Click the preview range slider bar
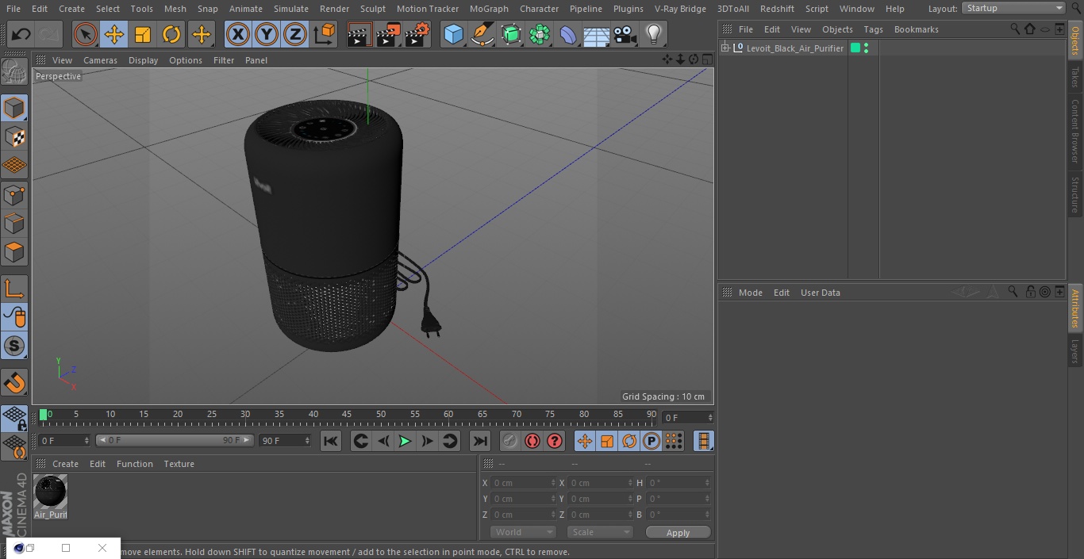Viewport: 1084px width, 559px height. (x=175, y=440)
